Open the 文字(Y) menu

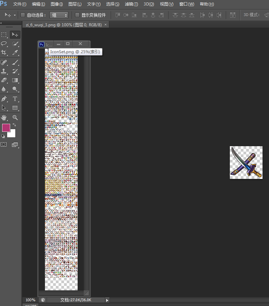94,4
